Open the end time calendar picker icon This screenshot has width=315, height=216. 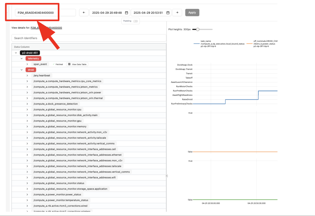point(168,13)
